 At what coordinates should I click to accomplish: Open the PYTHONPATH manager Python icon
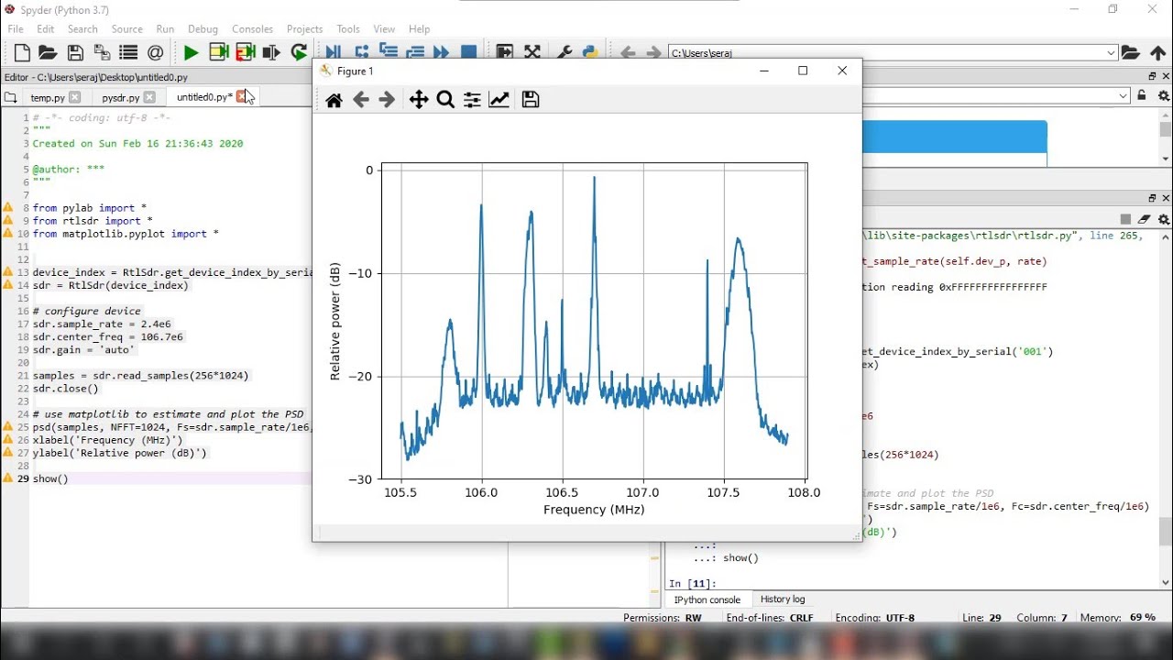coord(591,53)
